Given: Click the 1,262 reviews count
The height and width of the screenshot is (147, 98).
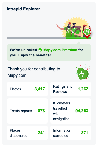Looking at the screenshot, I should (x=83, y=89).
